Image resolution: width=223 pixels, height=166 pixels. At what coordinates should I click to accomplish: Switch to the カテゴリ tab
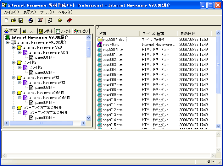coord(81,31)
